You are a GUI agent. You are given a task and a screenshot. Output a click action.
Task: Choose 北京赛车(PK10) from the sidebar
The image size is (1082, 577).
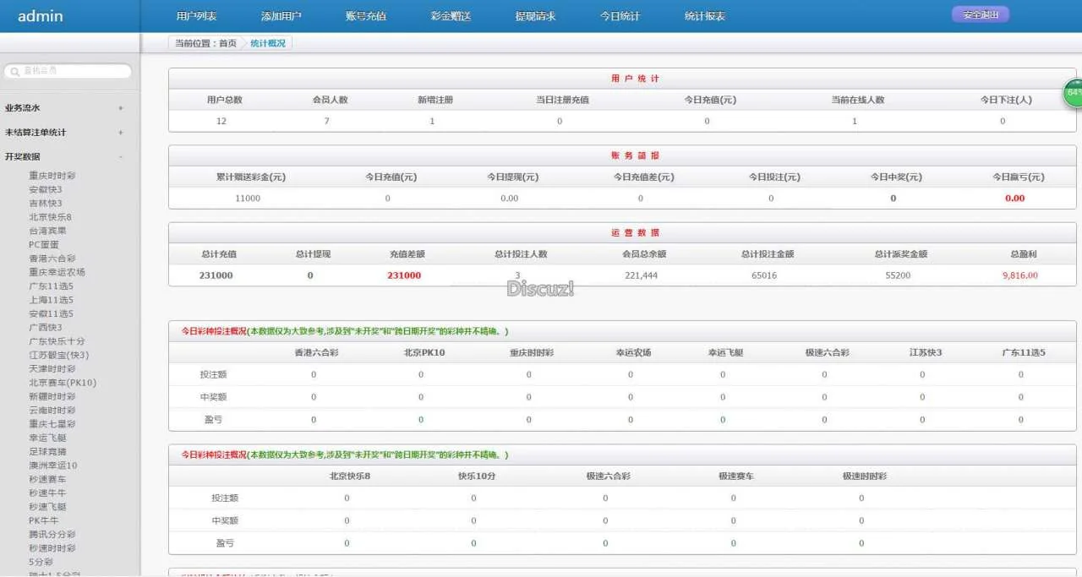tap(63, 383)
